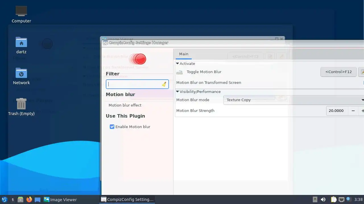The image size is (364, 204).
Task: Click the Motion Blur Strength value field
Action: tap(337, 111)
